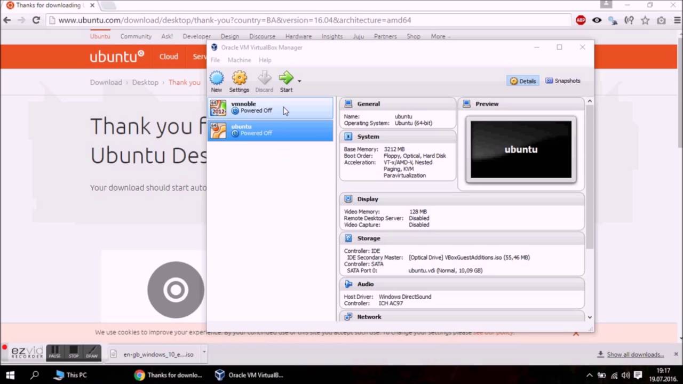The image size is (683, 384).
Task: Click the details panel scroll up arrow
Action: tap(590, 101)
